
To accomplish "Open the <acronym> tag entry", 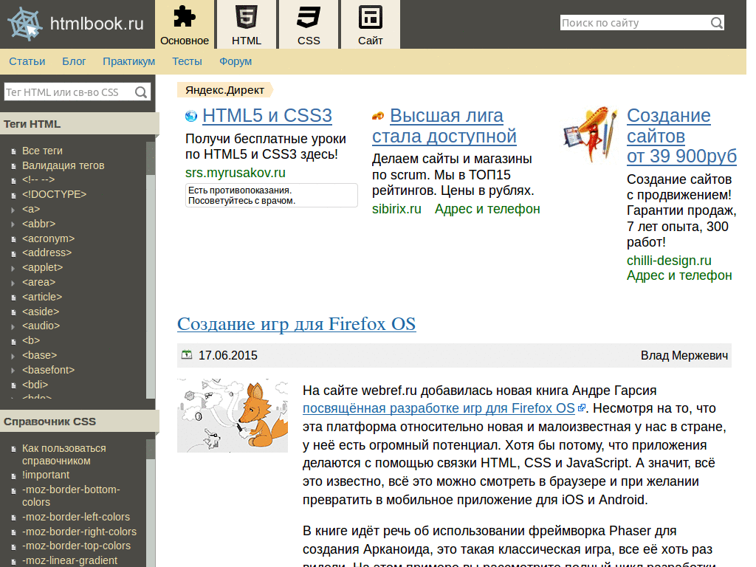I will coord(48,238).
